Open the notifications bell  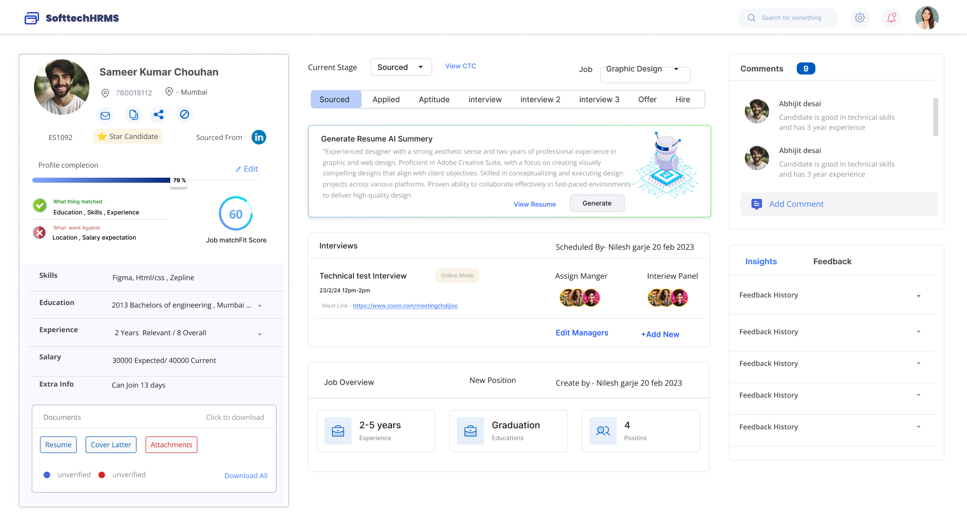point(891,18)
